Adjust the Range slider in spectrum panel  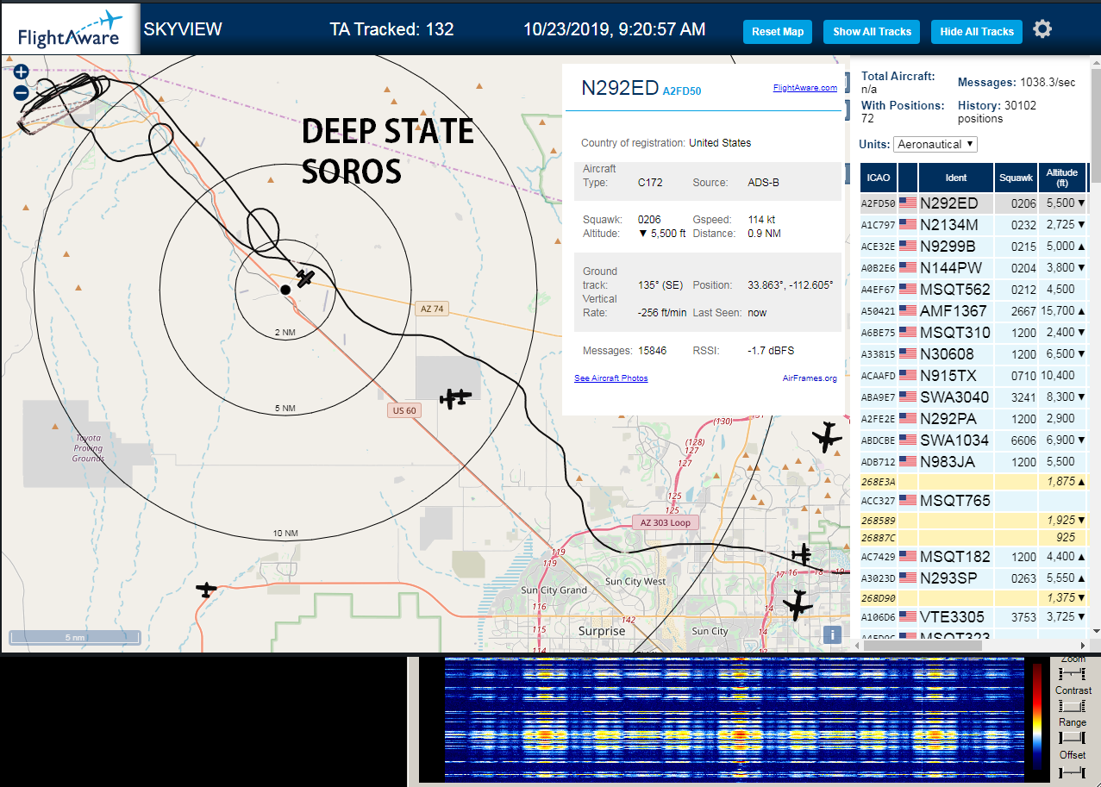1073,738
